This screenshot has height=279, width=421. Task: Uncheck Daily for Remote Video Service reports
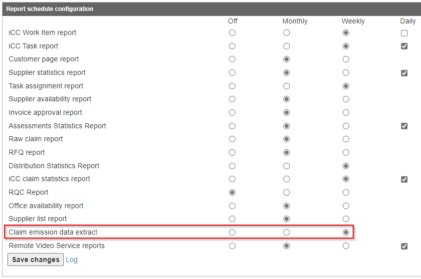point(404,246)
